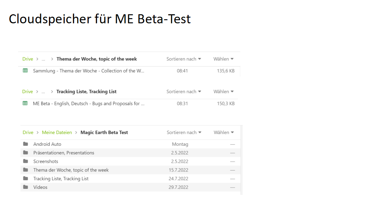Screen dimensions: 382x215
Task: Click Drive breadcrumb above Sammlung file
Action: point(28,59)
